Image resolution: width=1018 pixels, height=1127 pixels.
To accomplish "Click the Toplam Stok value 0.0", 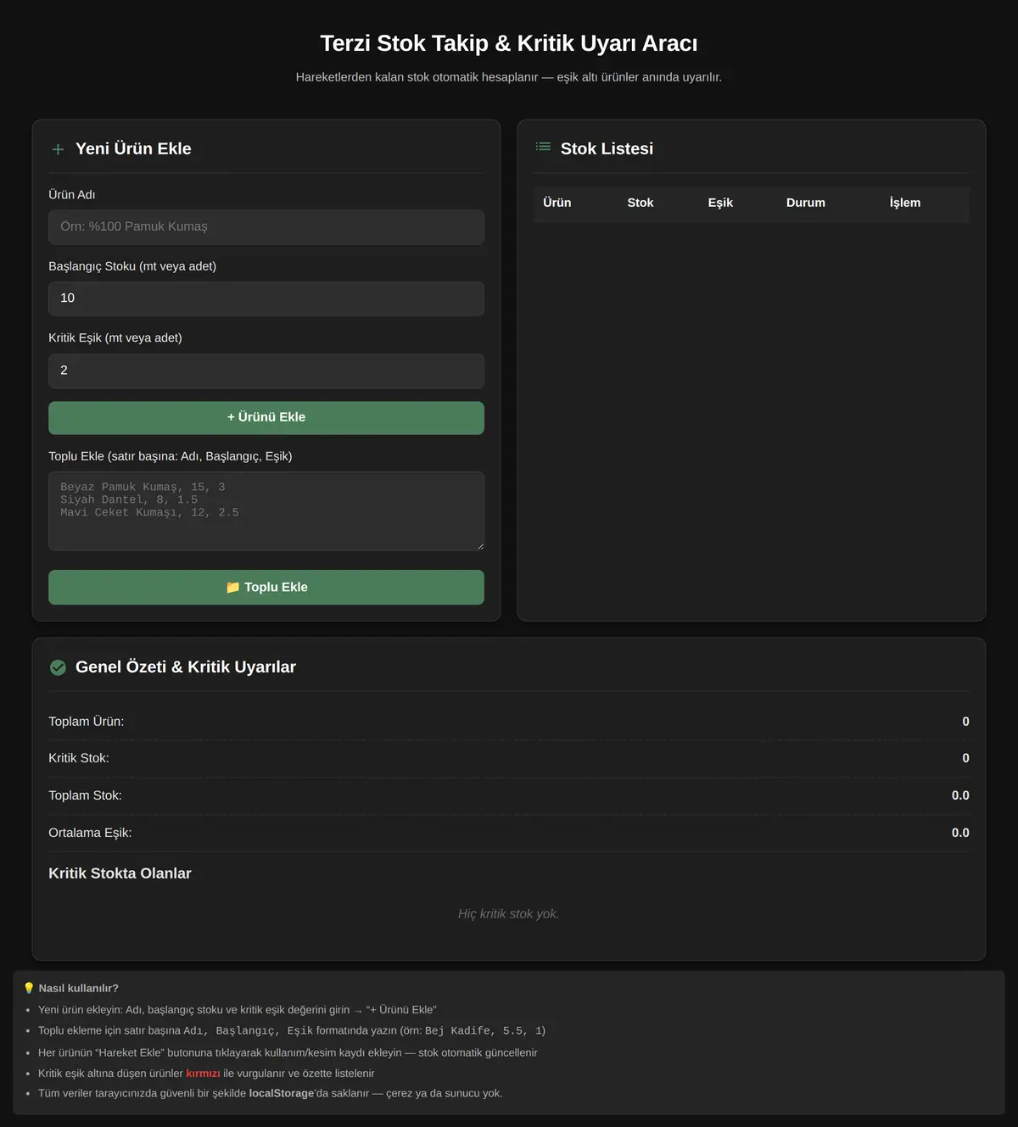I will coord(960,795).
